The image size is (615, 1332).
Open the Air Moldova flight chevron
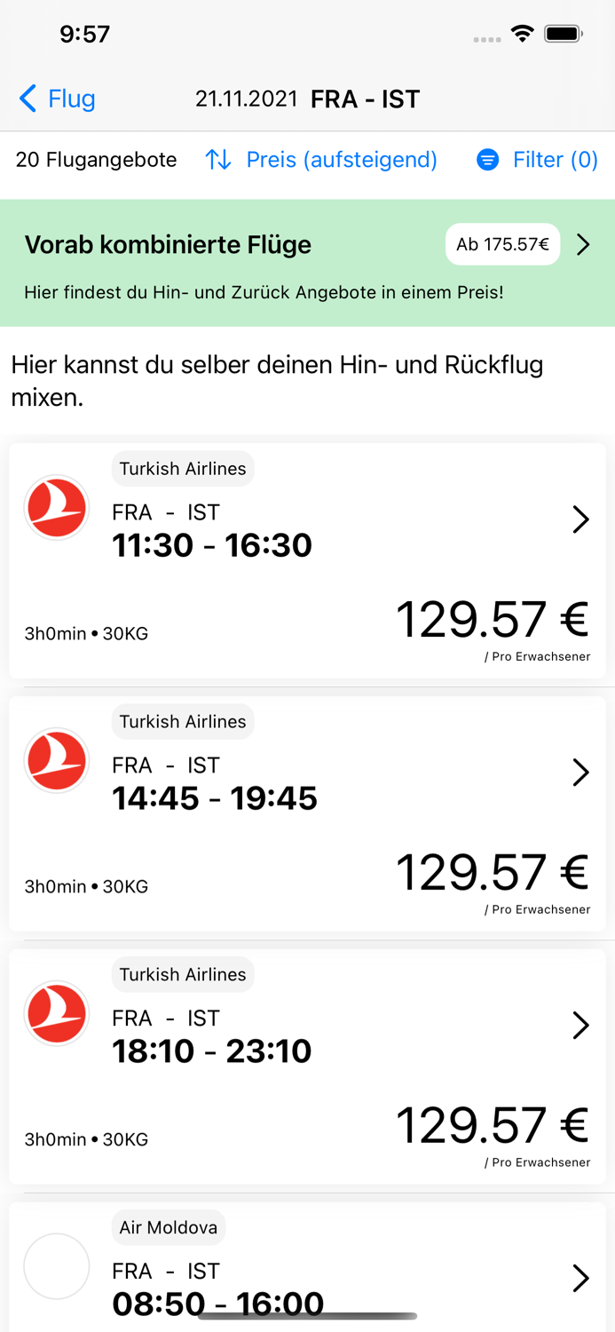point(580,1278)
